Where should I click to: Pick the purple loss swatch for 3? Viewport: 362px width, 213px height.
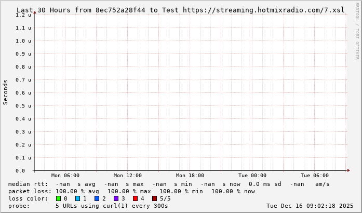pos(116,198)
